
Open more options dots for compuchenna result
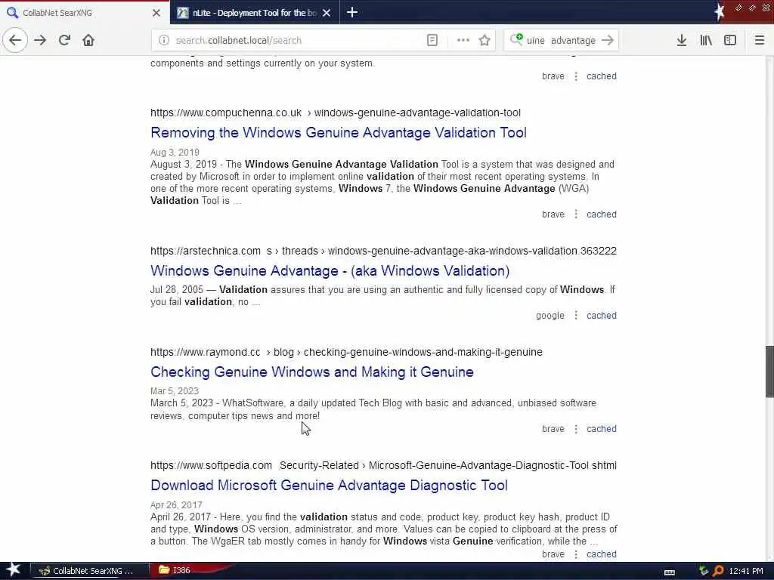[x=575, y=214]
